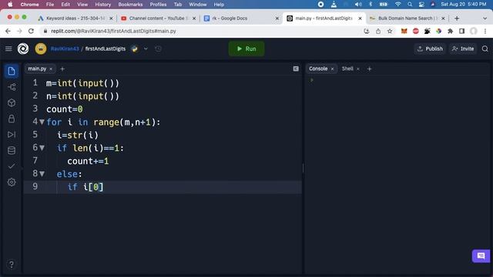Viewport: 493px width, 277px height.
Task: Collapse the else block on line 8
Action: (42, 173)
